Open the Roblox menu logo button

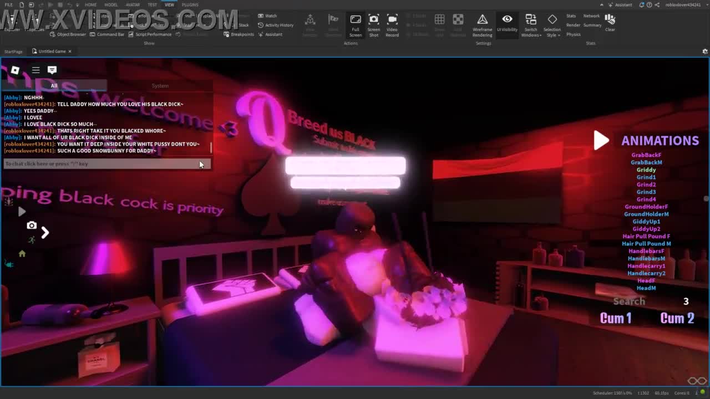coord(15,70)
